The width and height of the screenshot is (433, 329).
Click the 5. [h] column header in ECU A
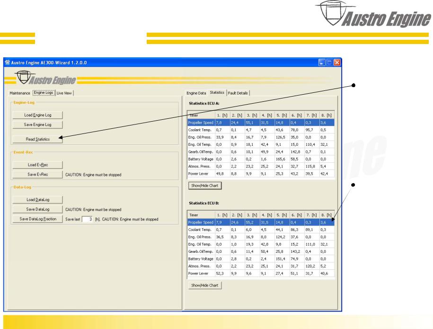pyautogui.click(x=282, y=115)
